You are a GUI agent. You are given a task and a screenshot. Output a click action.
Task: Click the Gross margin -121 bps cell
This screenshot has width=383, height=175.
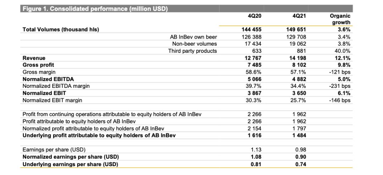pos(340,72)
